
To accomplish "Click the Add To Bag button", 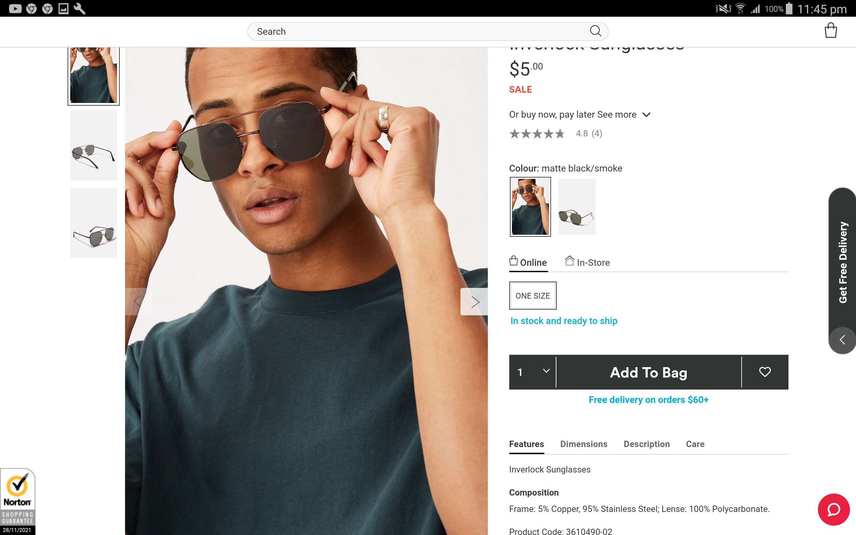I will [648, 372].
